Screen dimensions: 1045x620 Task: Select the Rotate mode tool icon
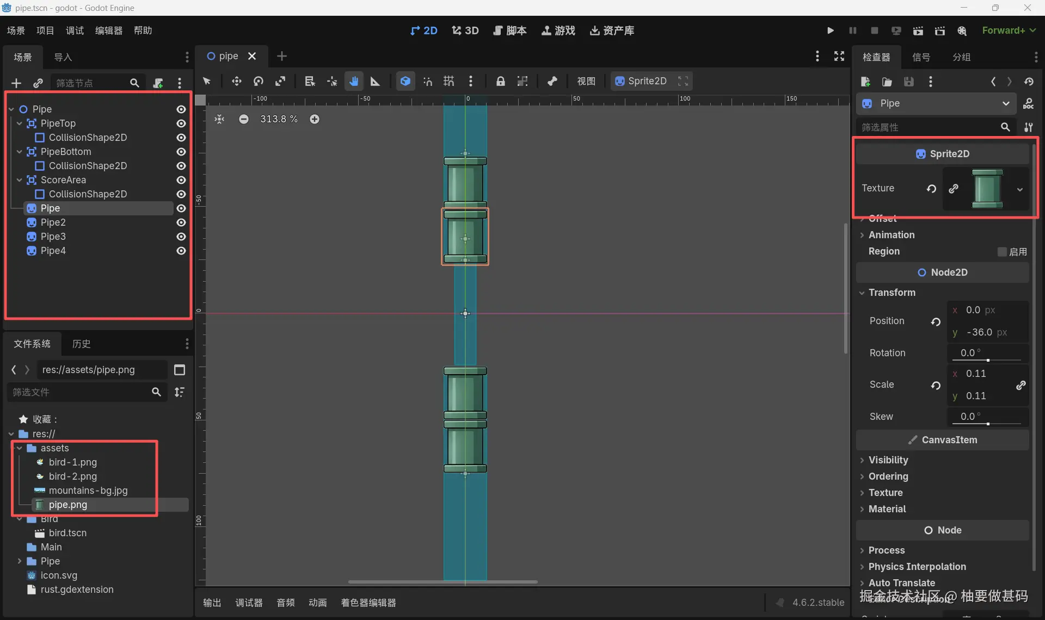259,81
